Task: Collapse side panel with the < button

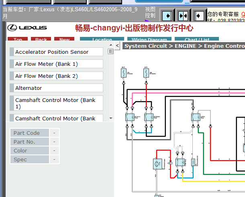Action: [x=117, y=46]
